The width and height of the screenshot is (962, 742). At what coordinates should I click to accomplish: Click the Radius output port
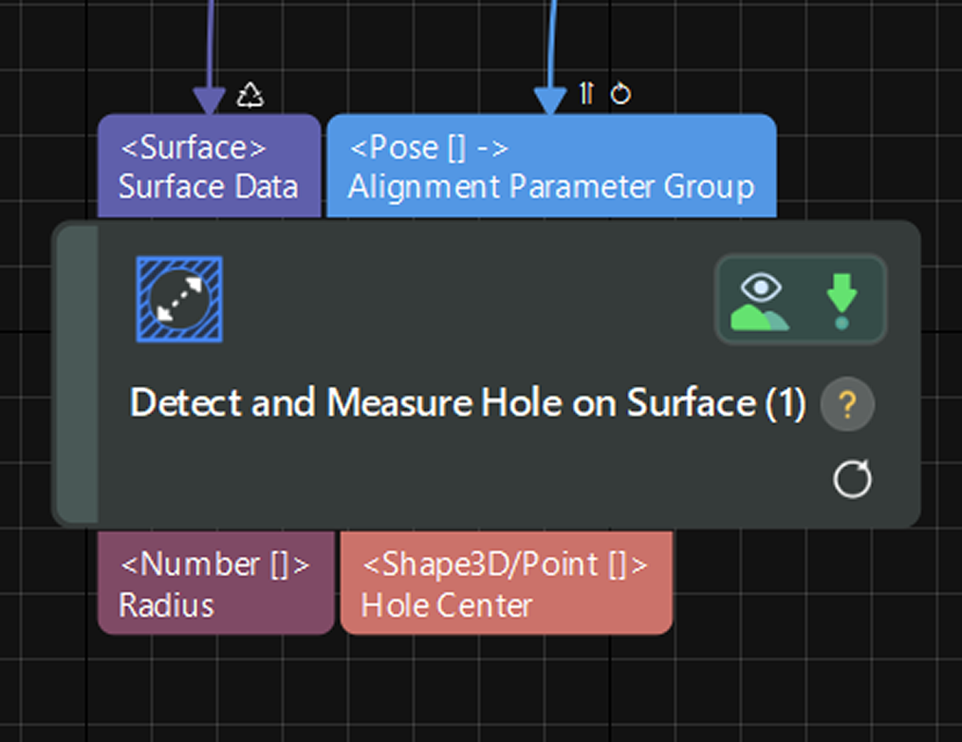click(x=215, y=583)
